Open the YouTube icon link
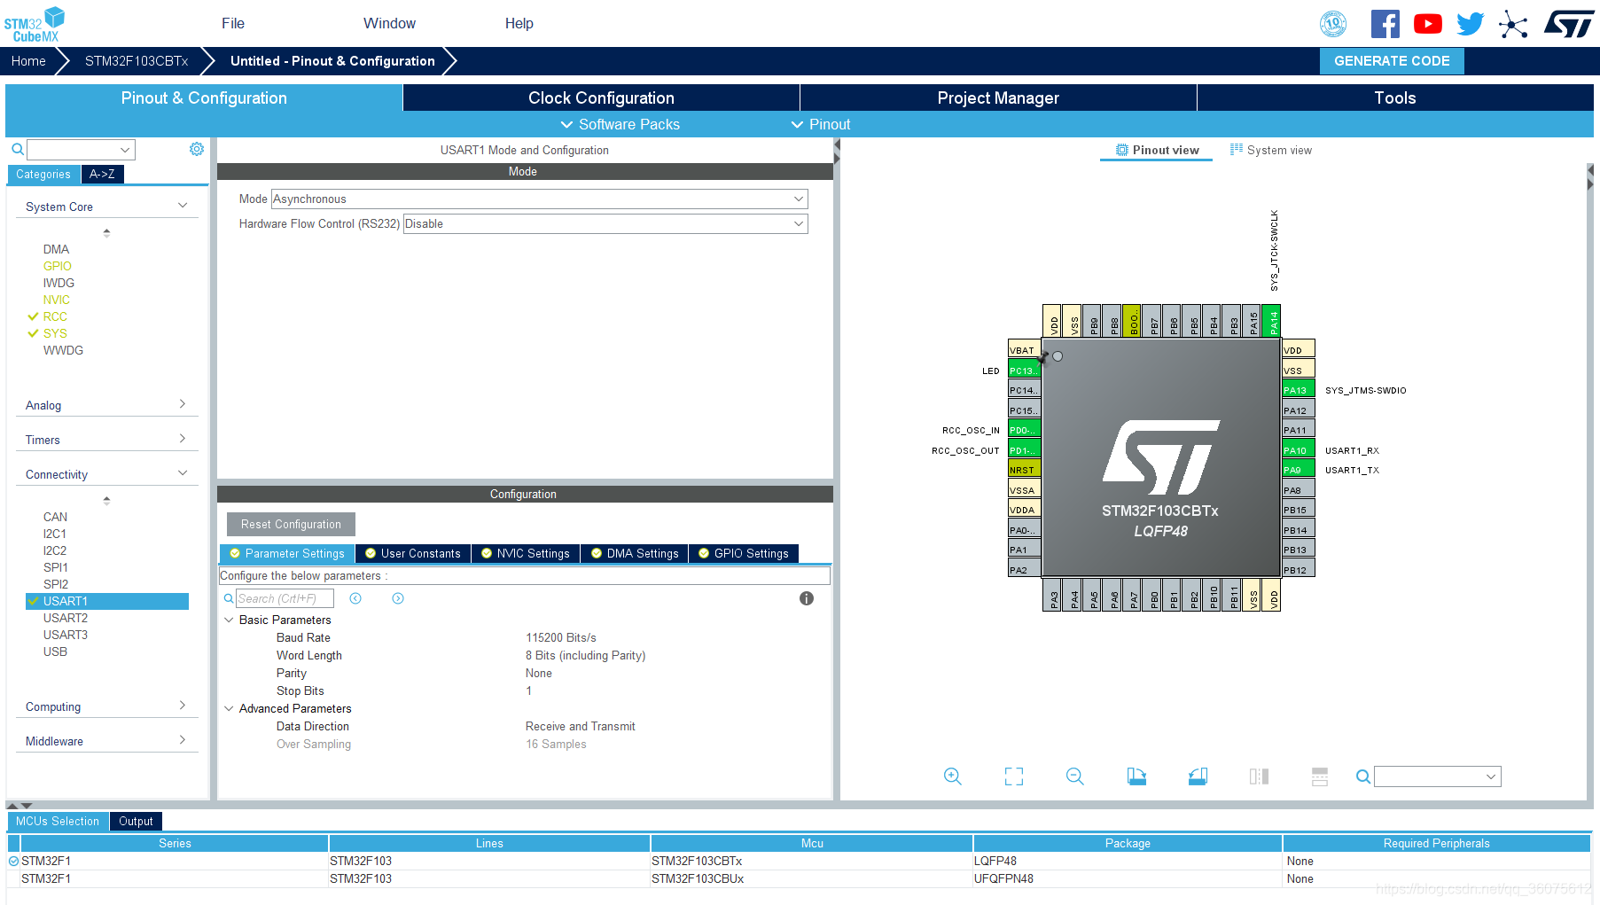 coord(1427,24)
